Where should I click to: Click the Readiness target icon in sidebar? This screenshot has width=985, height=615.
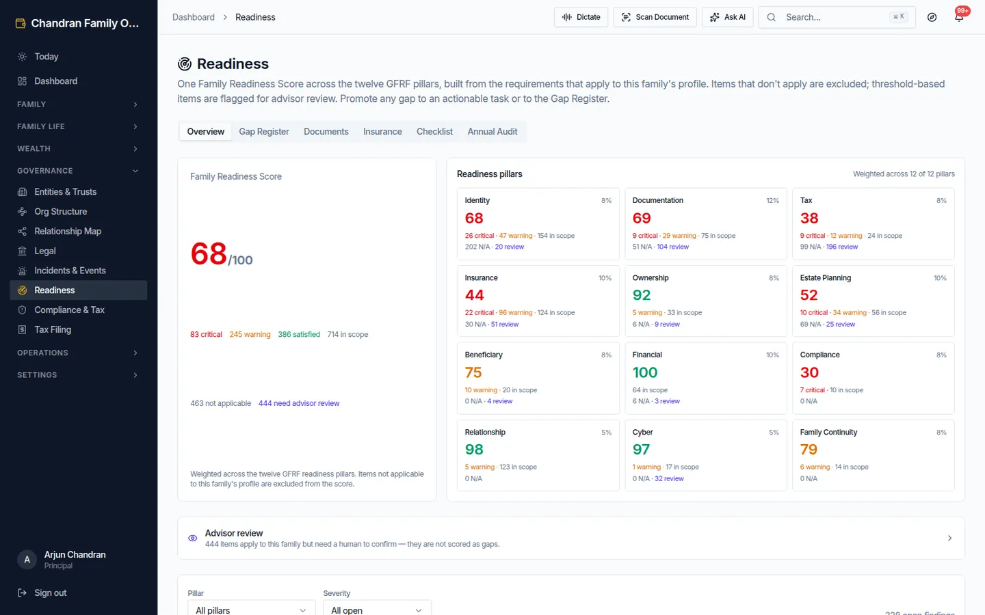22,290
